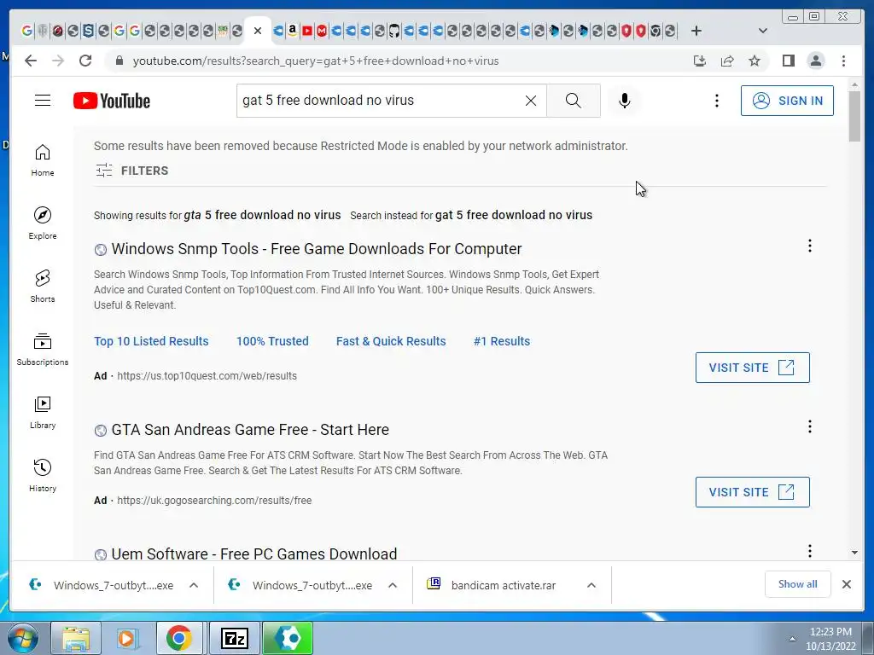Click the taskbar clock and date
Screen dimensions: 874x655
click(x=830, y=639)
